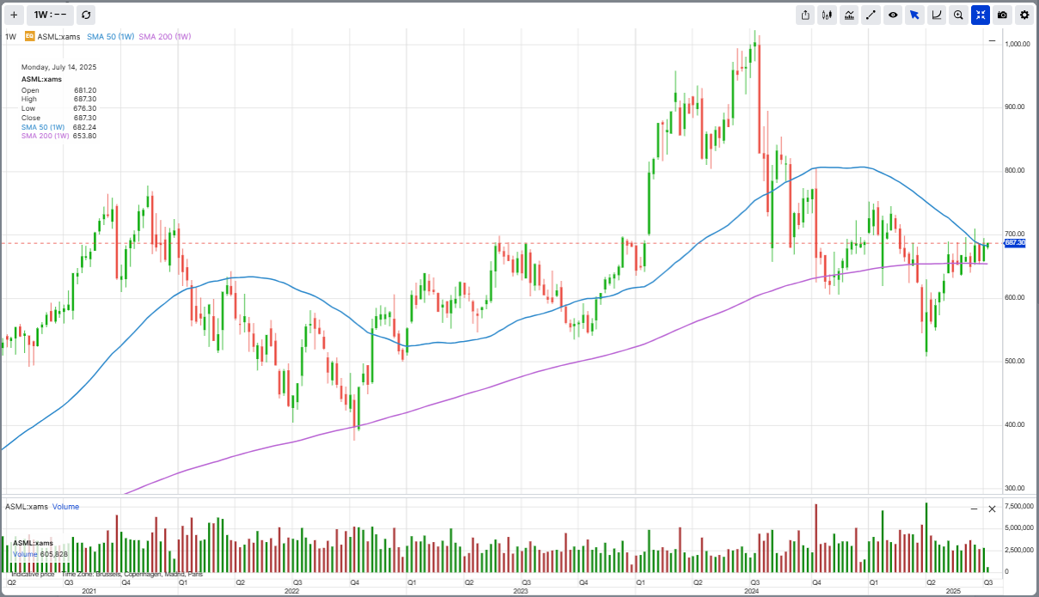Click the refresh data button
Screen dimensions: 1039x597
[x=85, y=15]
